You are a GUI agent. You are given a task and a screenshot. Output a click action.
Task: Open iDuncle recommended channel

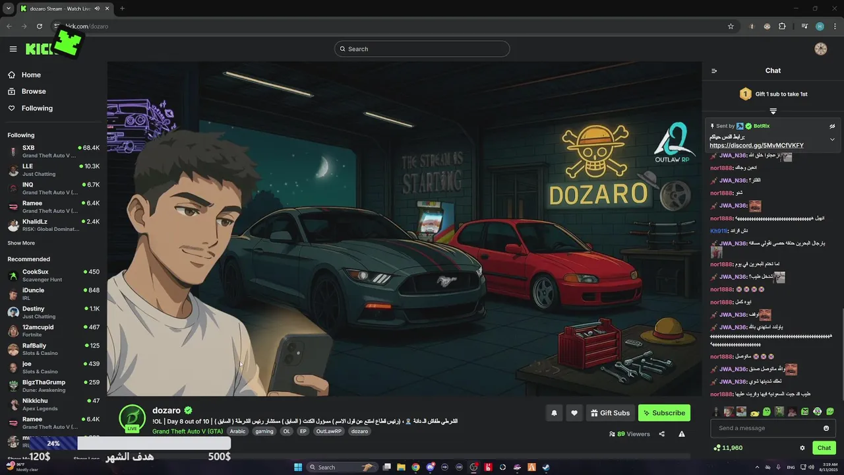(x=53, y=294)
